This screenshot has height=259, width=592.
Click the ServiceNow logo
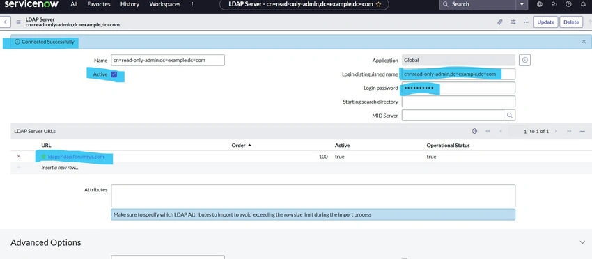[x=31, y=4]
